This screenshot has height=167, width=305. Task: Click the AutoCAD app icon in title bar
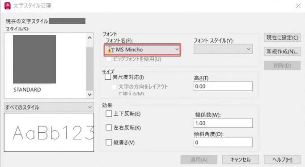click(8, 6)
